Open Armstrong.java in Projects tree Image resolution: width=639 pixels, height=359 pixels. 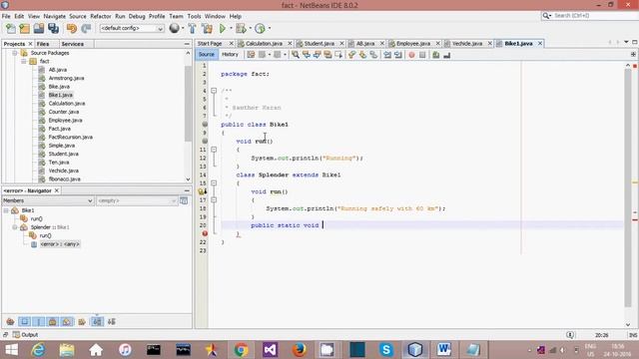click(67, 78)
